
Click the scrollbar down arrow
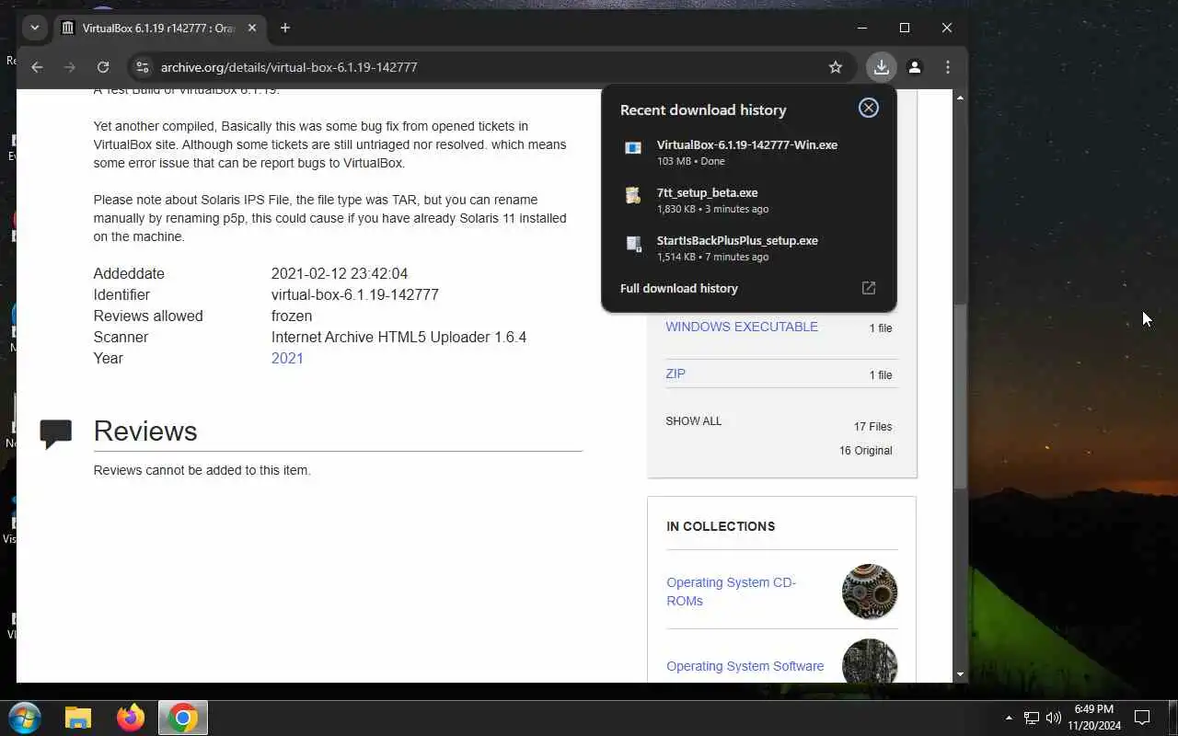coord(960,674)
